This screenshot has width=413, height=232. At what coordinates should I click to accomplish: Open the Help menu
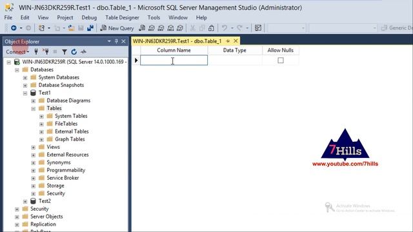[201, 17]
